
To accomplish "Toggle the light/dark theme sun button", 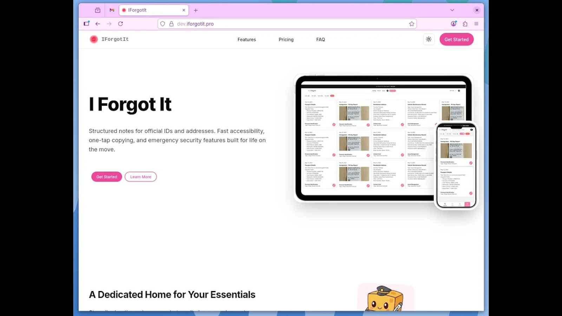I will (x=429, y=39).
